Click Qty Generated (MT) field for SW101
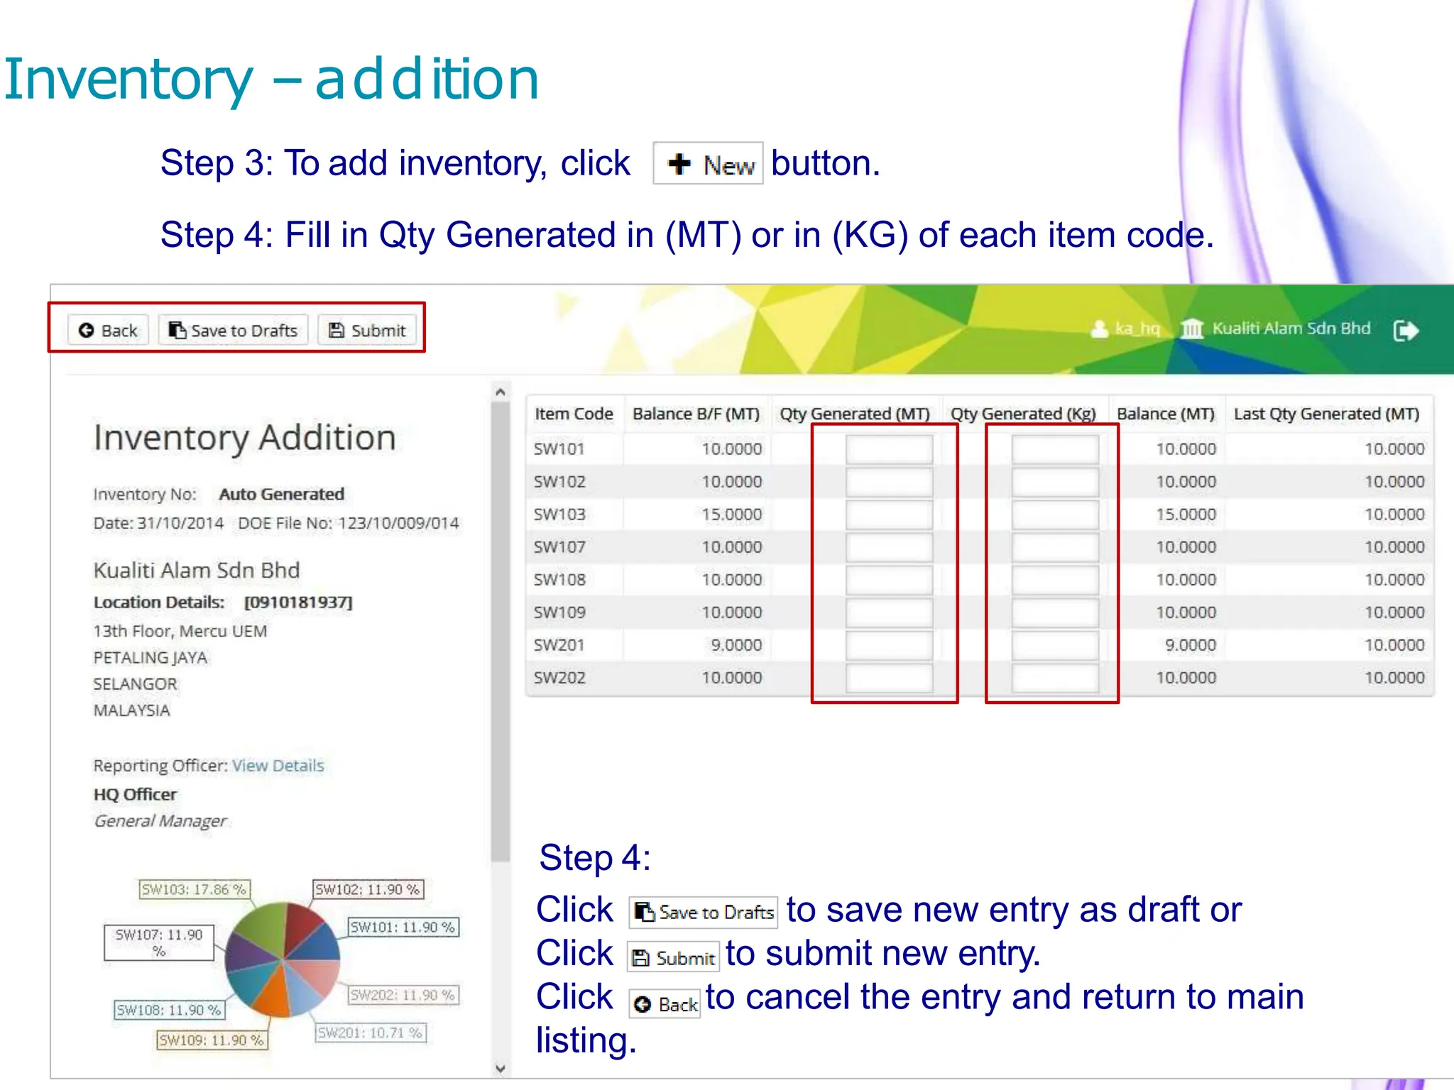Viewport: 1454px width, 1090px height. [x=889, y=449]
